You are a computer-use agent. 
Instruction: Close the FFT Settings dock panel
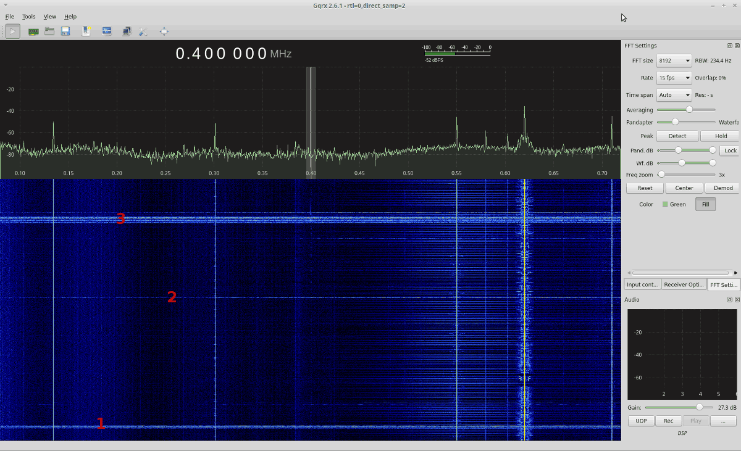pos(737,46)
